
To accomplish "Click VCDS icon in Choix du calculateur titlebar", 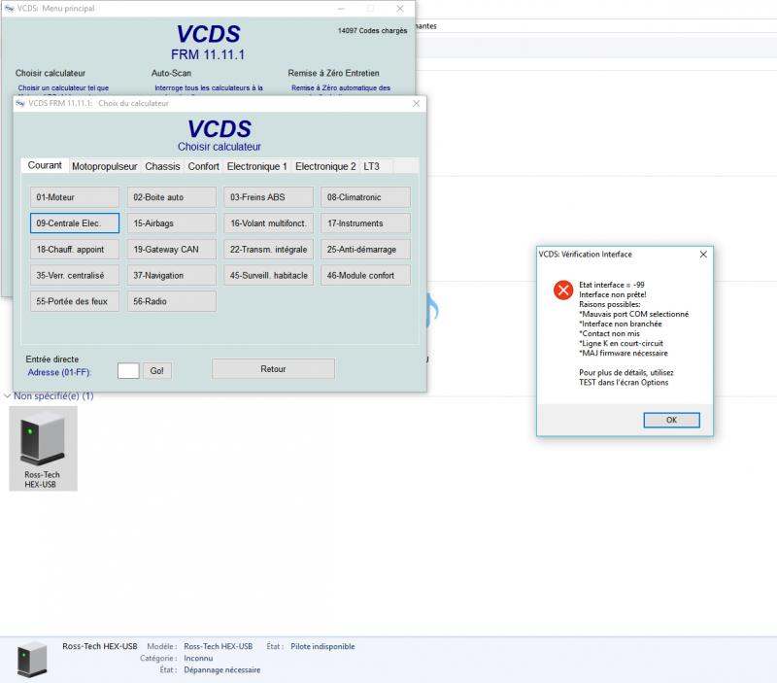I will [x=20, y=103].
